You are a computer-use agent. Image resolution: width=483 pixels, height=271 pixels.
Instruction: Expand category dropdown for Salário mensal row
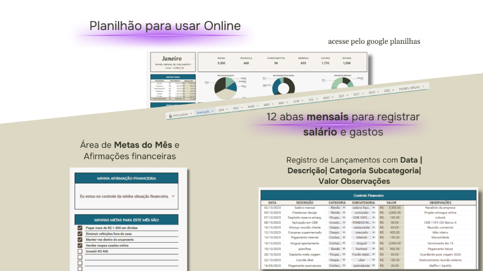344,207
